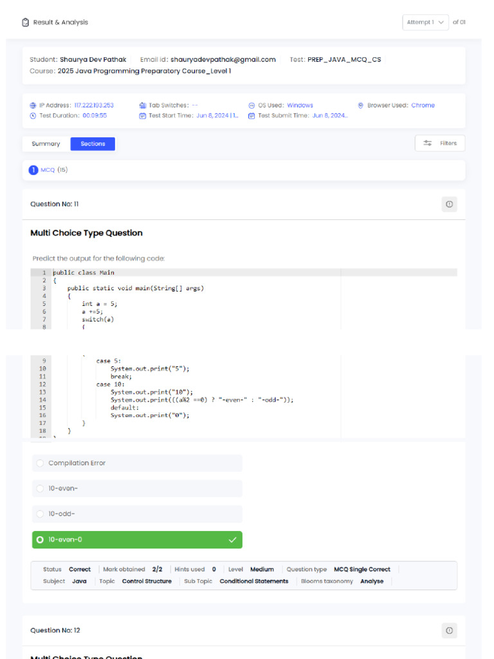
Task: Click the Test Start Time calendar icon
Action: [x=143, y=116]
